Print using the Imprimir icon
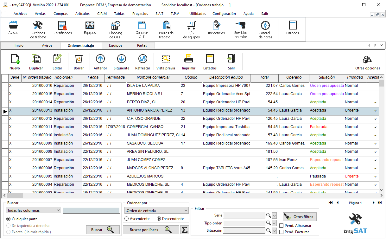 (x=189, y=62)
